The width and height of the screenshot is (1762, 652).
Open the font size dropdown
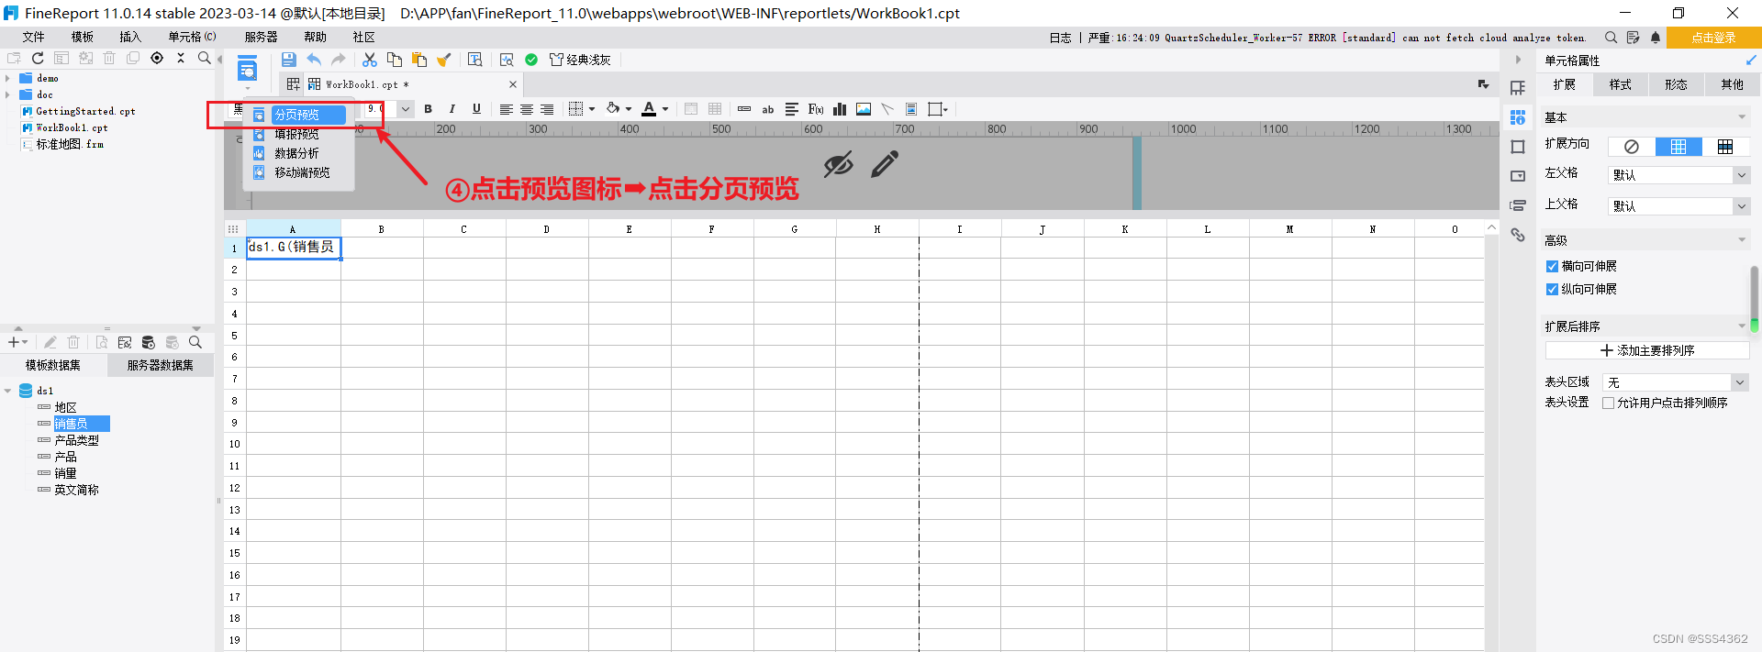click(x=405, y=109)
